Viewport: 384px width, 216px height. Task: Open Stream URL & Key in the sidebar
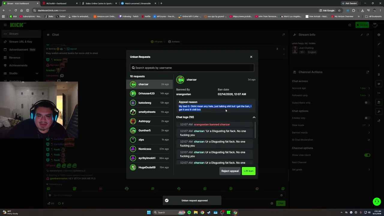point(20,42)
